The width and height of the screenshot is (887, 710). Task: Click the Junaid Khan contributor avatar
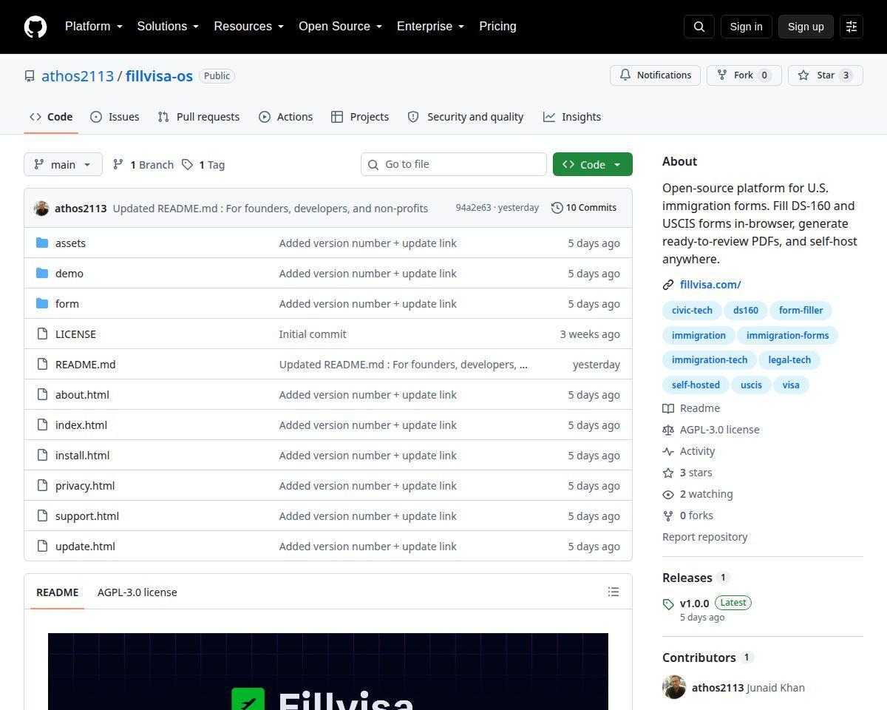(674, 687)
